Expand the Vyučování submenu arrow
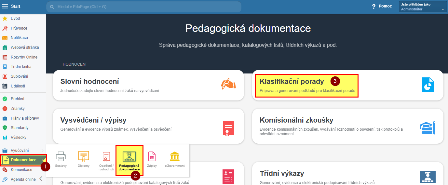Viewport: 448px width, 185px height. 43,150
